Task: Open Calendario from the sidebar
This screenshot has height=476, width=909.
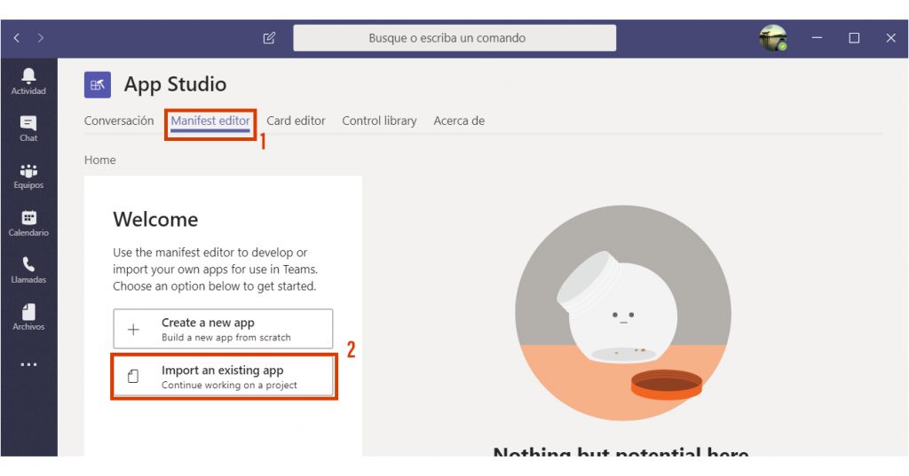Action: coord(28,223)
